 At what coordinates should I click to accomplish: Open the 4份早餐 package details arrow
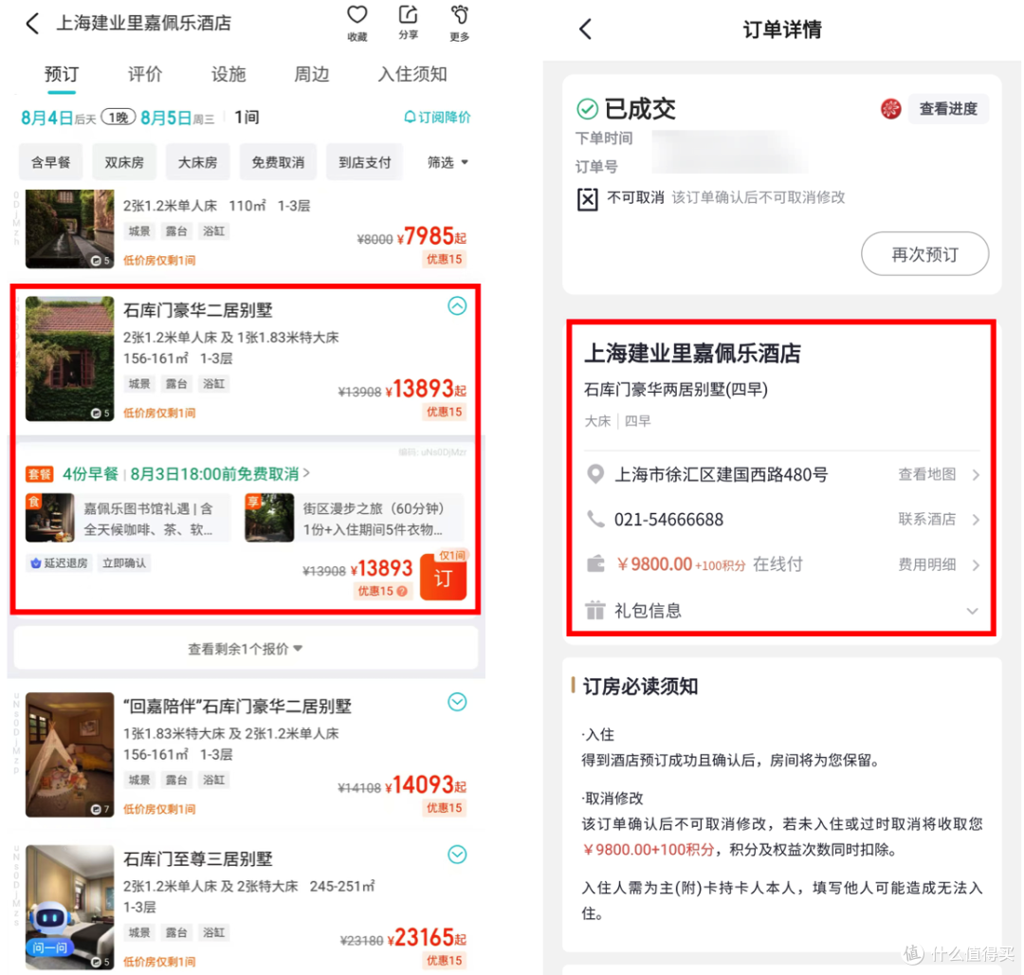coord(307,473)
